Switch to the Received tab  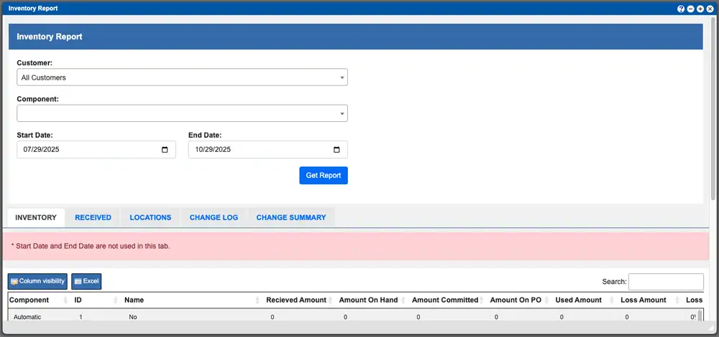pos(93,217)
